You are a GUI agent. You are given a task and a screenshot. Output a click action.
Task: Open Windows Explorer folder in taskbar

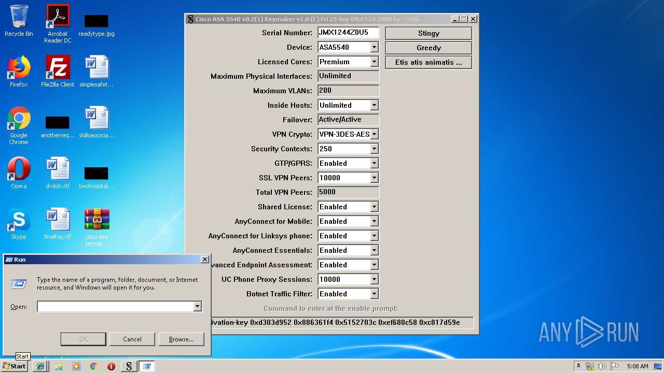pyautogui.click(x=58, y=366)
